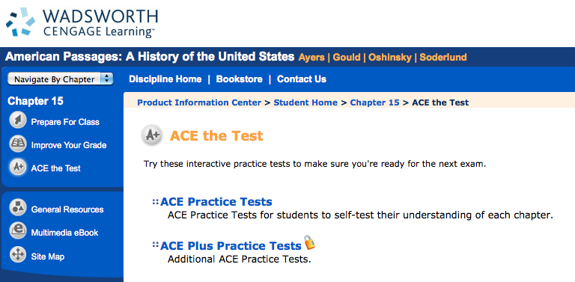Click the General Resources shapes icon
Viewport: 575px width, 282px height.
tap(18, 208)
